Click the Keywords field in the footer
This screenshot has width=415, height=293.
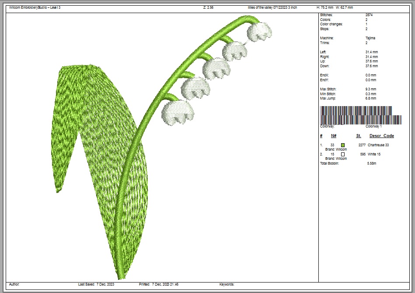point(227,284)
